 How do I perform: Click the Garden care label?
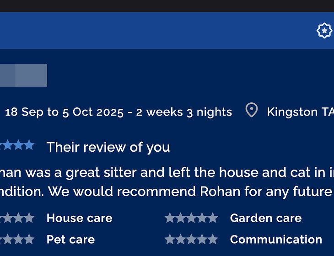tap(265, 218)
